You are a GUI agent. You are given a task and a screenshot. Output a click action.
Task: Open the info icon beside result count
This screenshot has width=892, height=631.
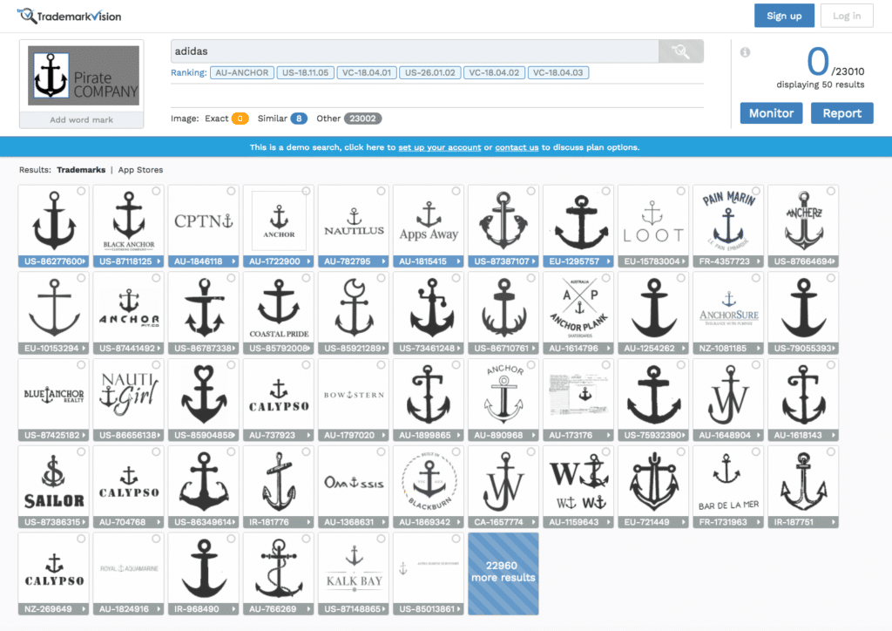tap(746, 52)
